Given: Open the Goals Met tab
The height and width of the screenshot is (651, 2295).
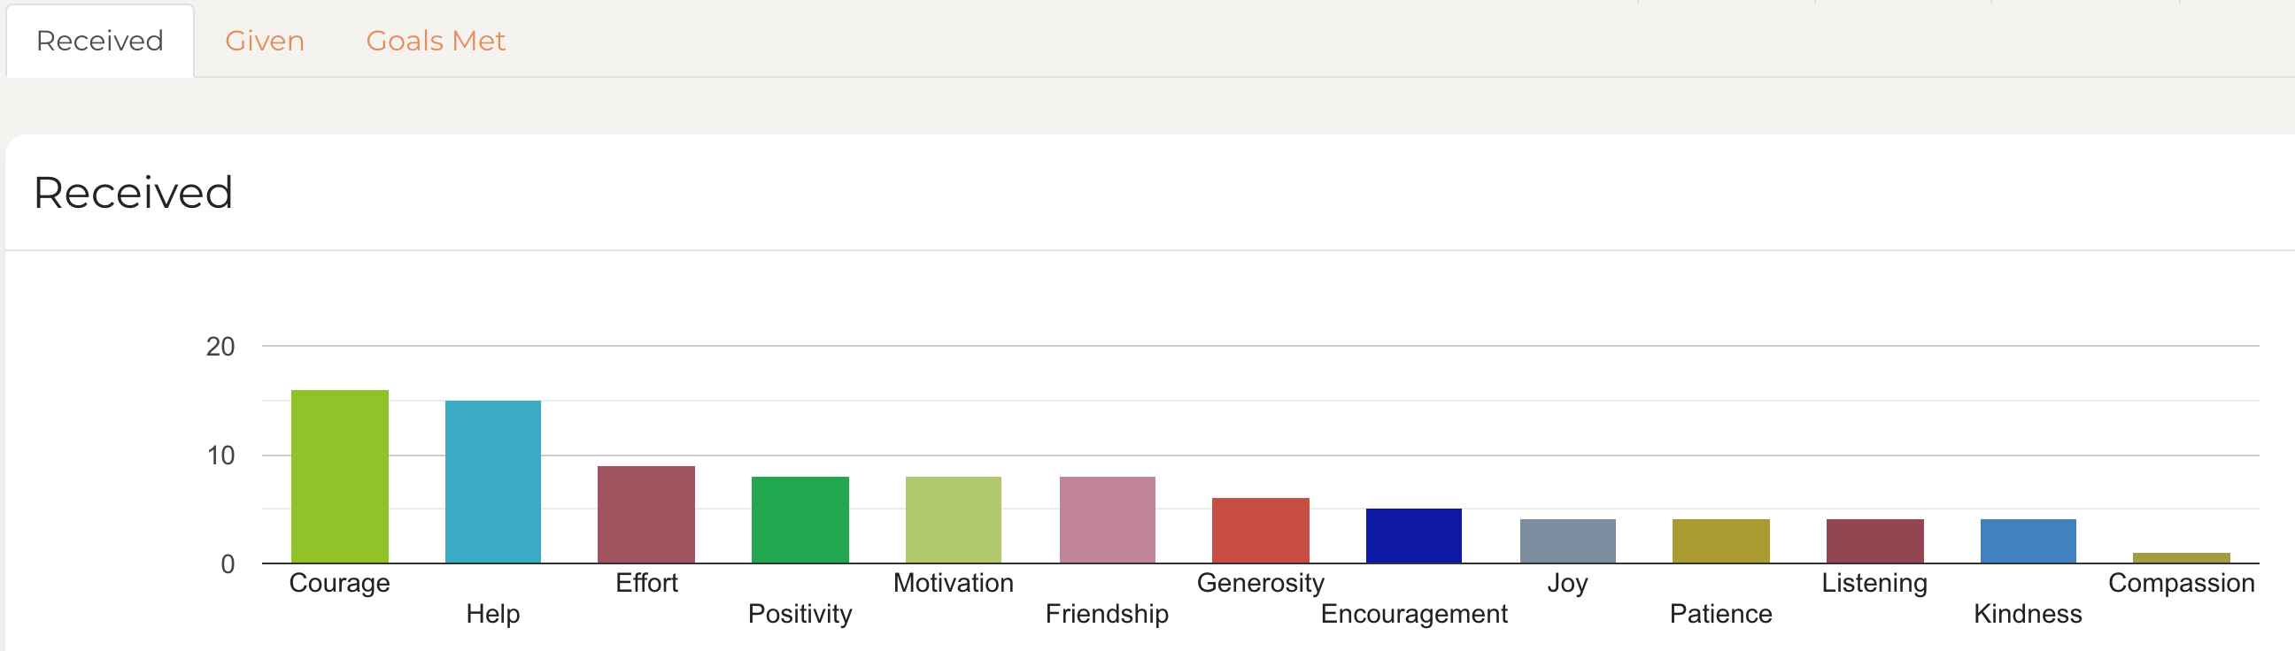Looking at the screenshot, I should pos(436,41).
